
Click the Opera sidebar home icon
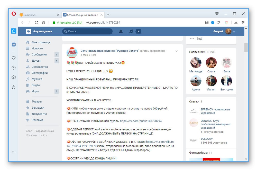[x=14, y=31]
